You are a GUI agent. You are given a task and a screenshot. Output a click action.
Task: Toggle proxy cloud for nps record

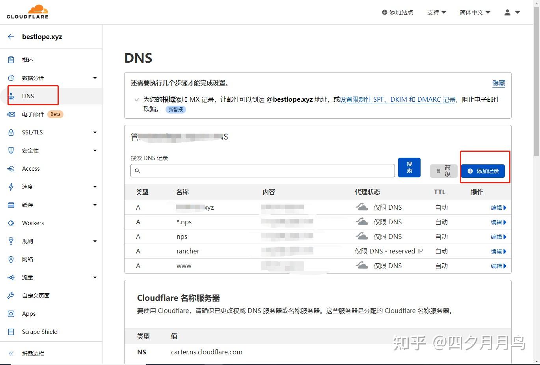(362, 237)
